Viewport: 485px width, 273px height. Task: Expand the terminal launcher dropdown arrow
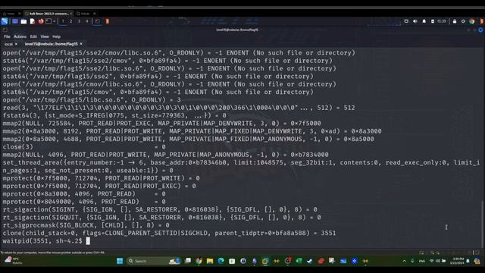click(x=54, y=21)
